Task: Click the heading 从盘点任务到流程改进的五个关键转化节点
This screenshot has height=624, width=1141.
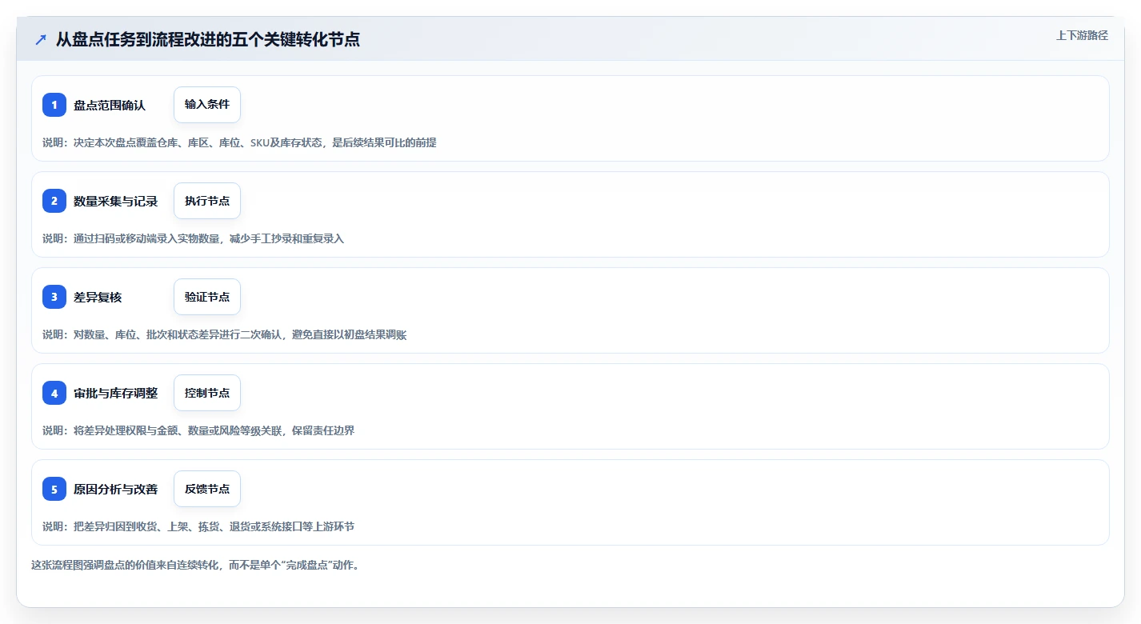Action: (x=208, y=39)
